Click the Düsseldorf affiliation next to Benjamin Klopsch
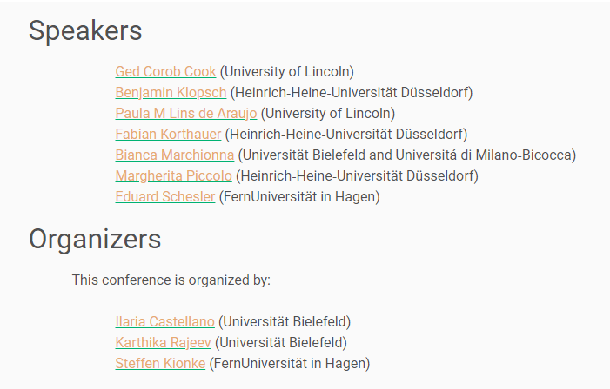610x389 pixels. pos(350,92)
